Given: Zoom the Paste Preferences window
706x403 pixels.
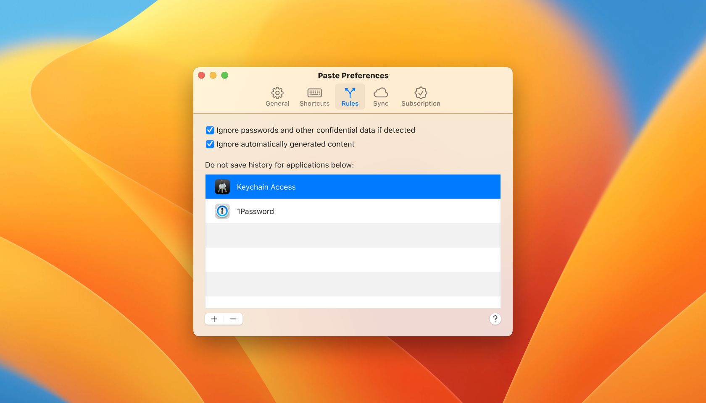Looking at the screenshot, I should pyautogui.click(x=225, y=75).
